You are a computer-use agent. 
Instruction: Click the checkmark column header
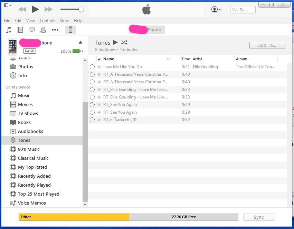(99, 59)
